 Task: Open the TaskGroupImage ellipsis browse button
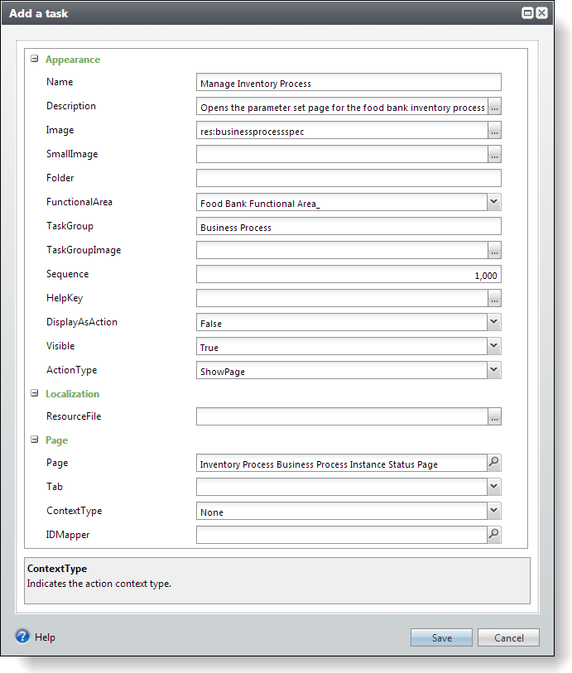pyautogui.click(x=494, y=251)
